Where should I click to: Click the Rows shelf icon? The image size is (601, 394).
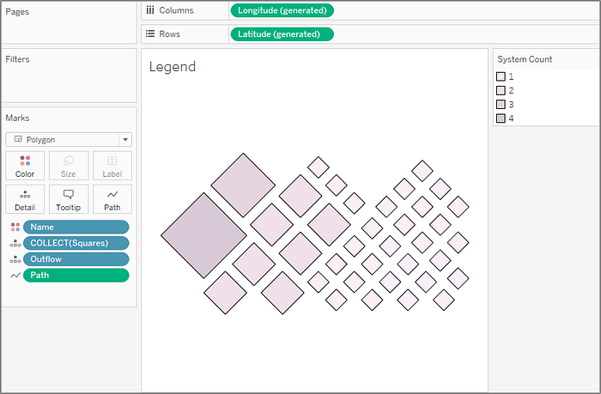pos(150,33)
